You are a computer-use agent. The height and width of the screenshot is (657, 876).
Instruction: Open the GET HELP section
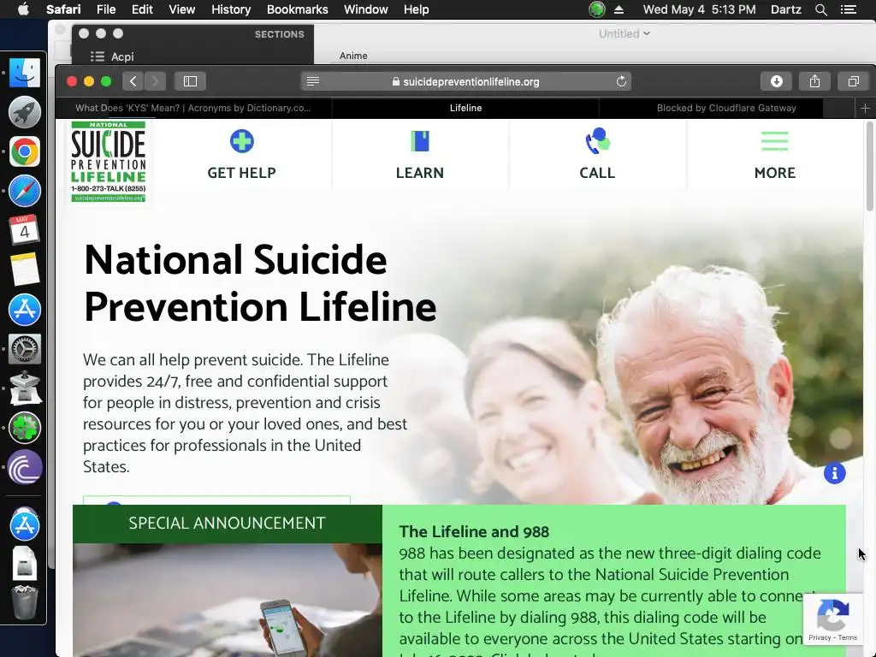[x=241, y=154]
